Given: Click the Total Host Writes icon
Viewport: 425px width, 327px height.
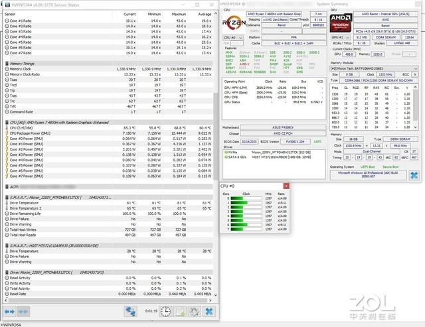Looking at the screenshot, I should [x=7, y=229].
